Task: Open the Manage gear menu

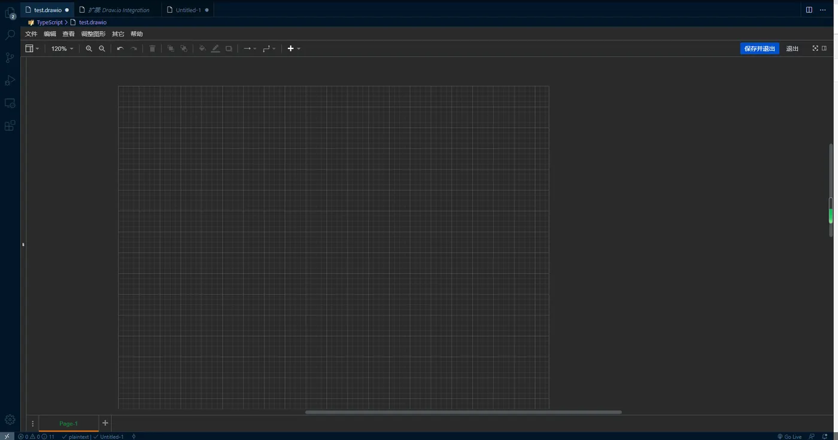Action: [10, 420]
